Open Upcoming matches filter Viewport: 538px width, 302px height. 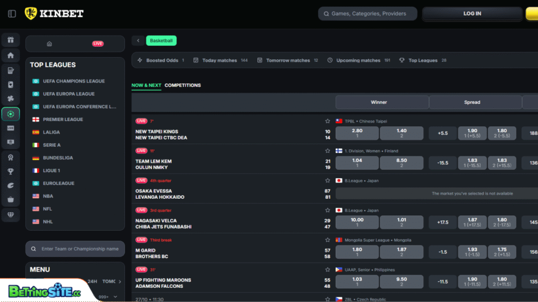point(358,60)
